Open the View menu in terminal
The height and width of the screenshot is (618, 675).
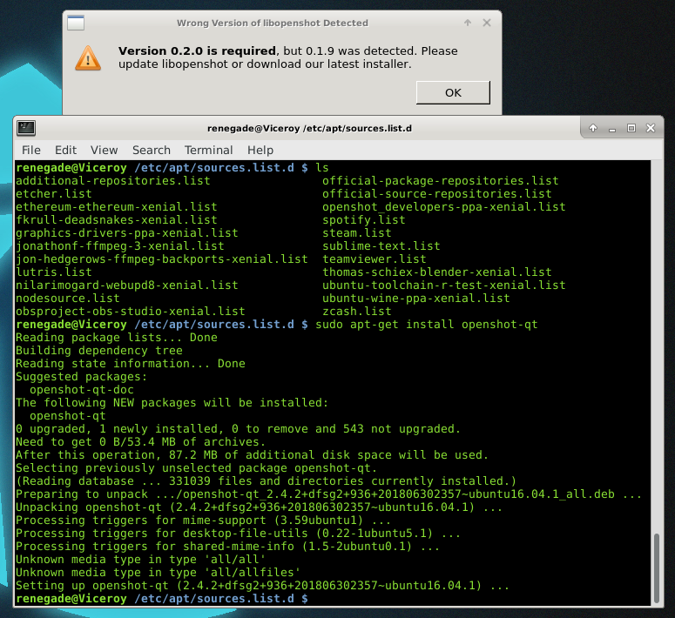point(104,150)
